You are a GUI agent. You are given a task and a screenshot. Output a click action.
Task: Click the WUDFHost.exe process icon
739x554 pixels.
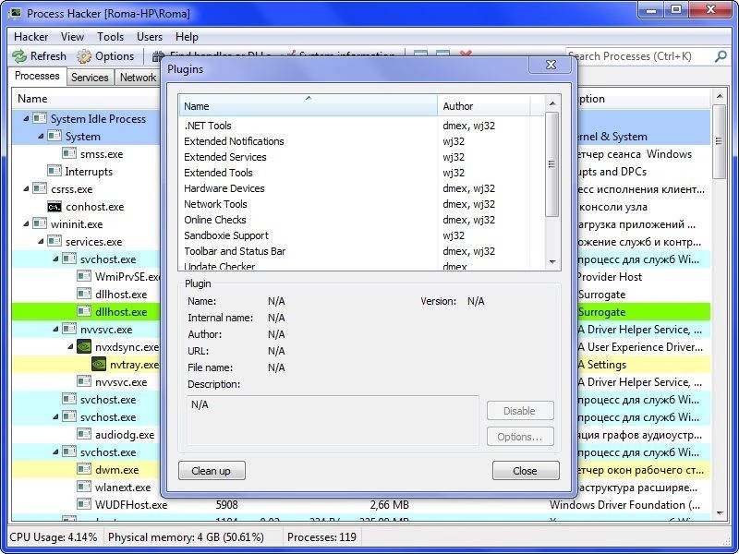(84, 504)
